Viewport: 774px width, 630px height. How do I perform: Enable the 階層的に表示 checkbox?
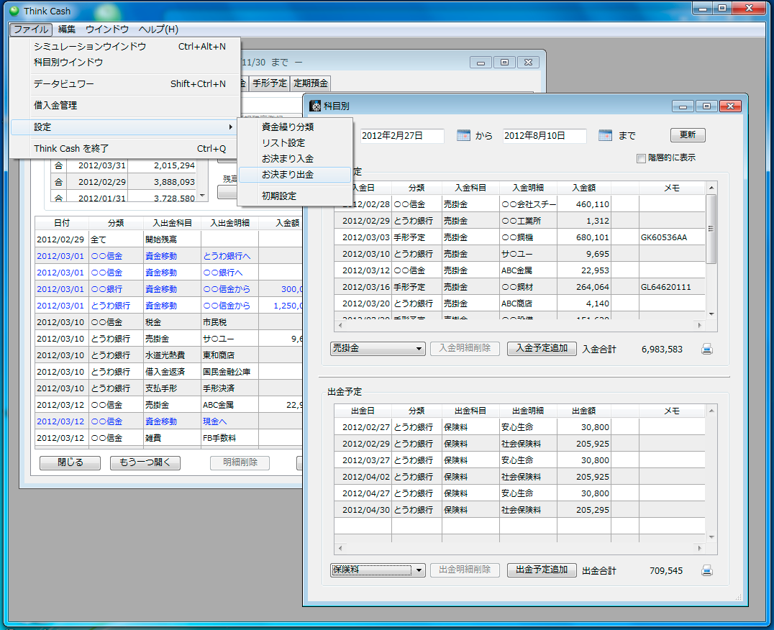pyautogui.click(x=641, y=158)
